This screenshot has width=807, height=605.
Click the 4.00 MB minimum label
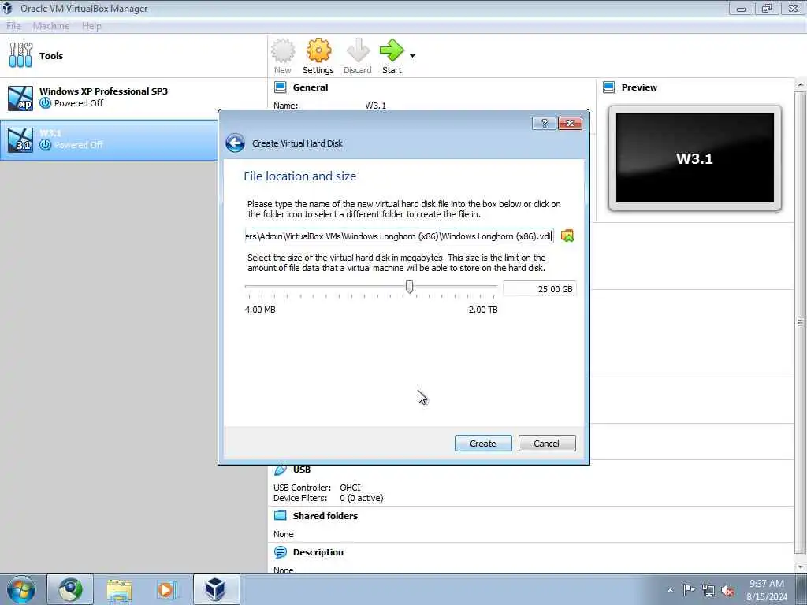pyautogui.click(x=260, y=310)
